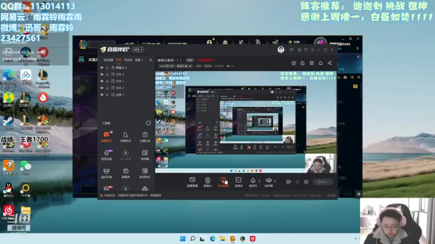This screenshot has height=244, width=435.
Task: Open the 读弹幕 tool in the toolbox
Action: point(145,155)
